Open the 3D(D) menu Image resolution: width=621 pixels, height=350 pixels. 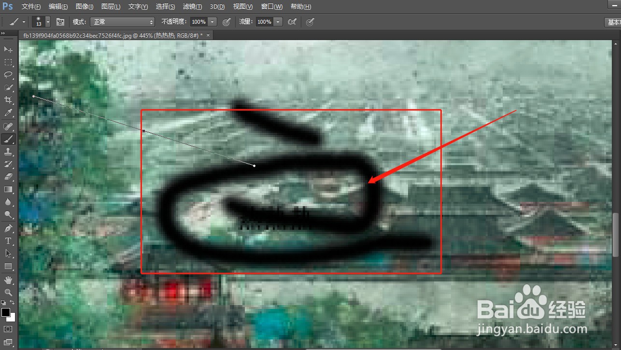(217, 7)
